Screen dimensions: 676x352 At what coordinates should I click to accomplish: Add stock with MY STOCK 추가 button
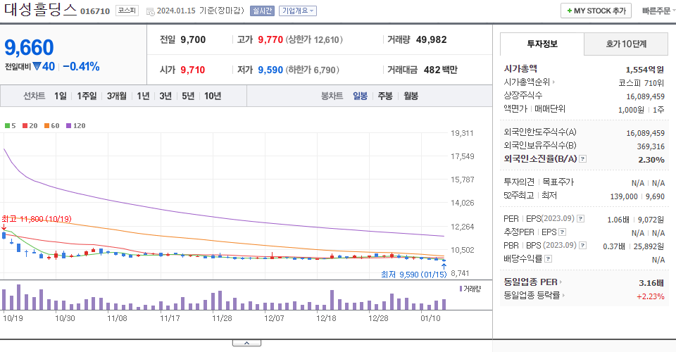coord(596,11)
